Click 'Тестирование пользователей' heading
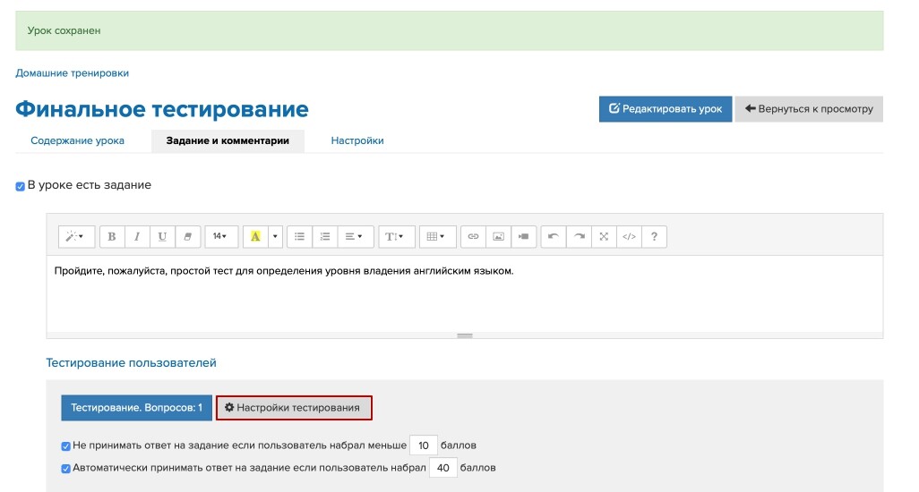The width and height of the screenshot is (919, 492). coord(132,362)
